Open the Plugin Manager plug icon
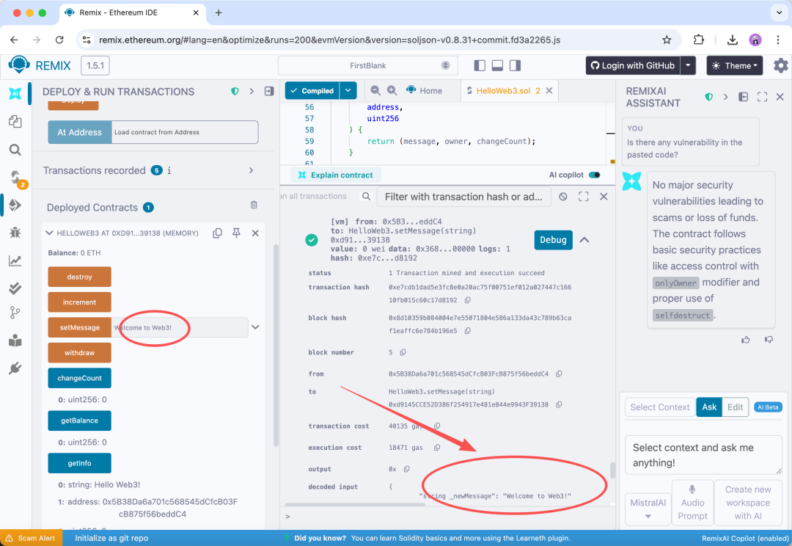This screenshot has width=792, height=546. point(15,368)
